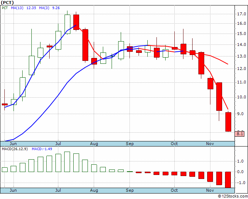248x199 pixels.
Task: Select the final red candlestick closing at 8.1
Action: point(228,122)
